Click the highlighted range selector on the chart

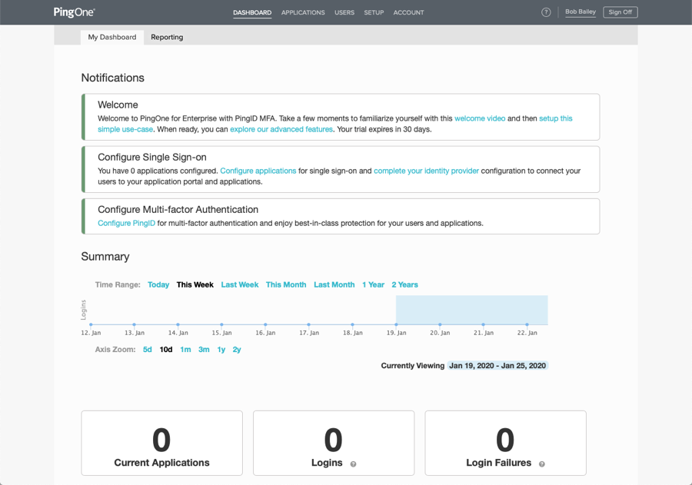coord(471,310)
